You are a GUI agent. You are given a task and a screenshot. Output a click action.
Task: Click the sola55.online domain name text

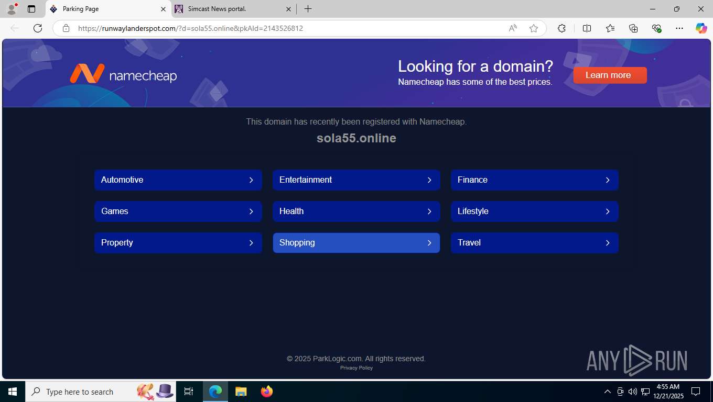tap(356, 138)
